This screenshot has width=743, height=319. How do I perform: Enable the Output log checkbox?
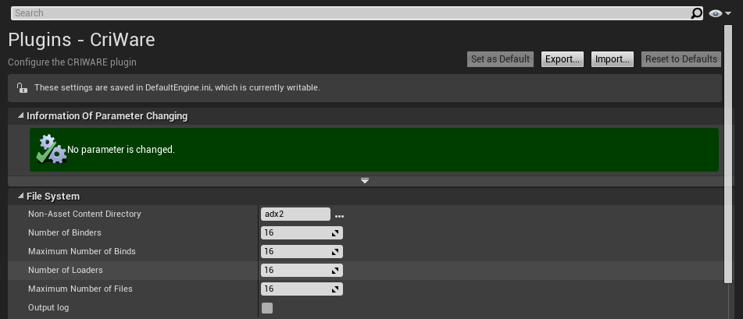[267, 308]
